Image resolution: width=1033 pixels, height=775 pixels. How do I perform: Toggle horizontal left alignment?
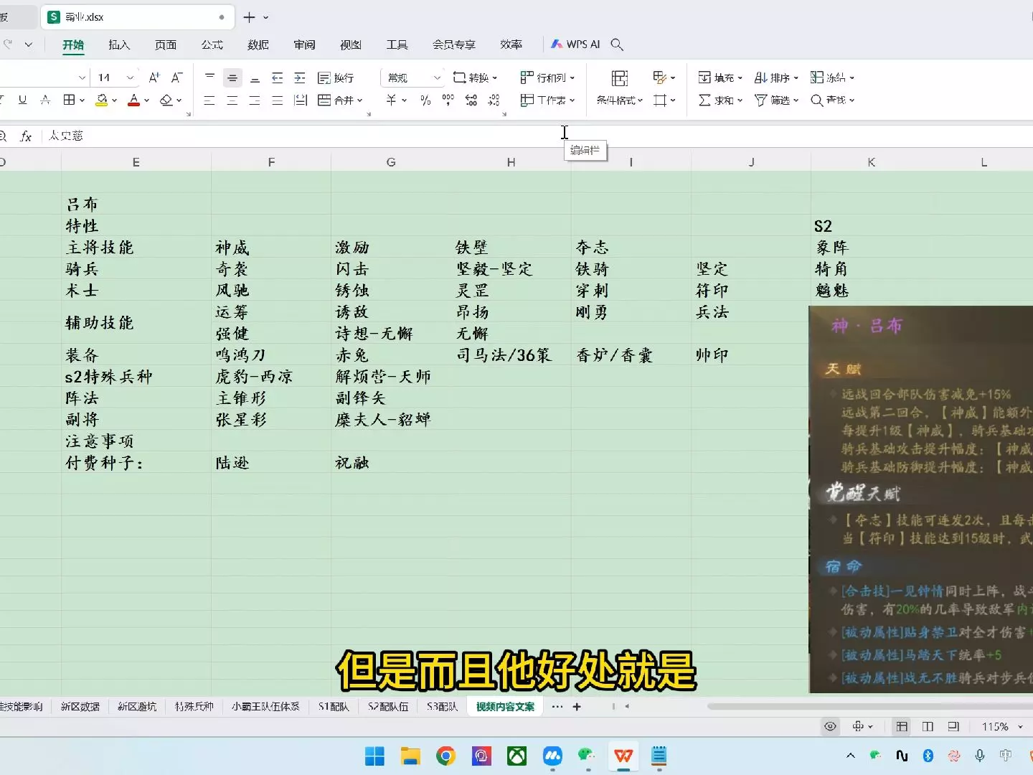point(209,100)
